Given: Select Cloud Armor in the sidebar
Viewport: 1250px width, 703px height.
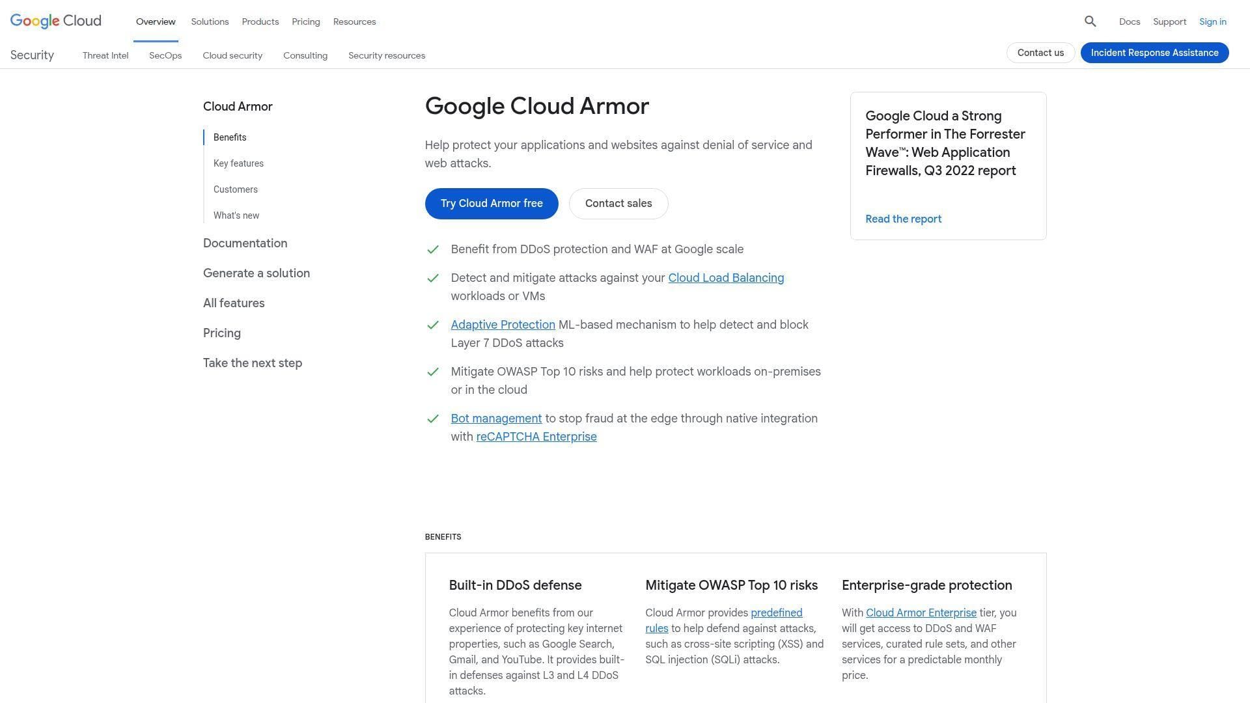Looking at the screenshot, I should click(x=238, y=106).
